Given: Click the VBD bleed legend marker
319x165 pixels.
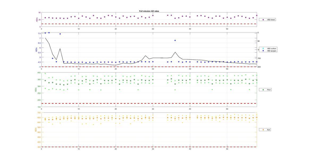Looking at the screenshot, I should pos(263,20).
